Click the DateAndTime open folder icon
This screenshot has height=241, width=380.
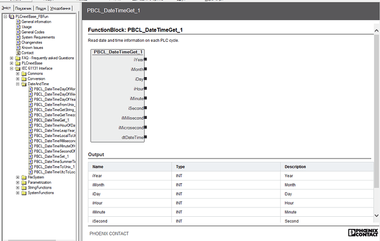24,84
